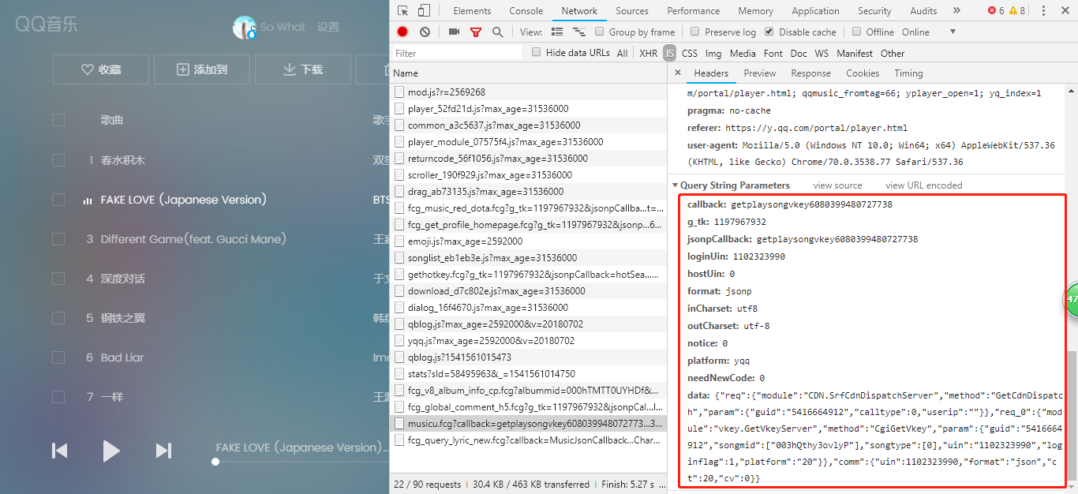This screenshot has width=1078, height=494.
Task: Toggle the red filter funnel icon
Action: click(x=476, y=32)
